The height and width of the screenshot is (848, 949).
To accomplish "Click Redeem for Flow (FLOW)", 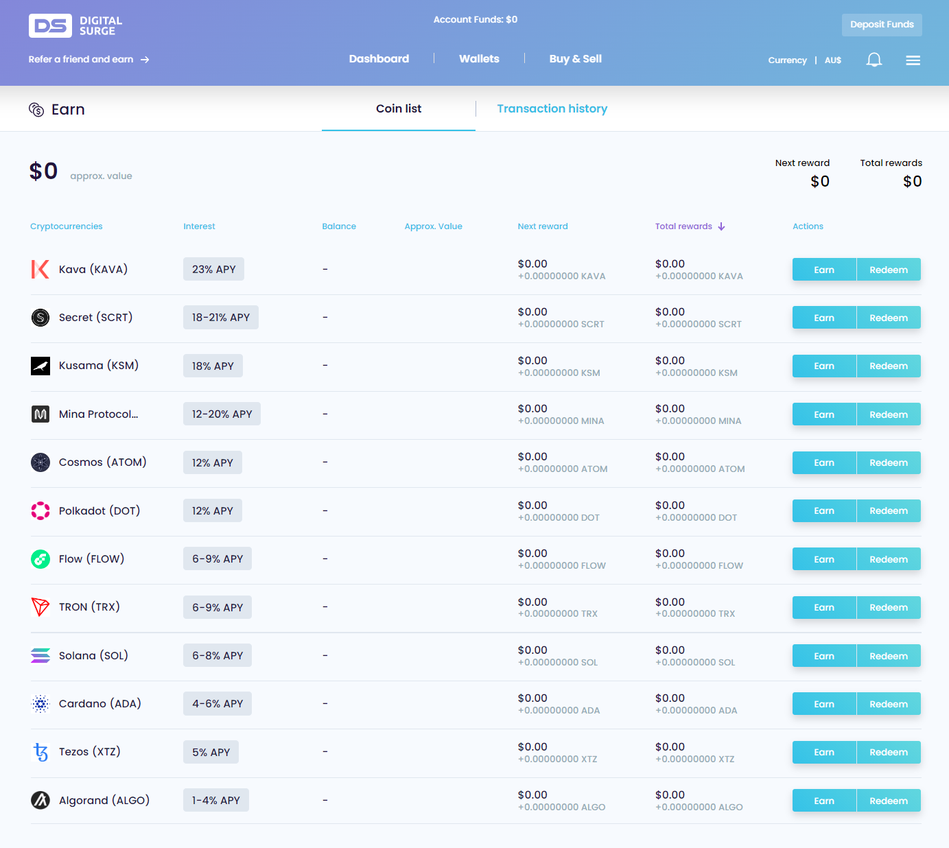I will 889,559.
